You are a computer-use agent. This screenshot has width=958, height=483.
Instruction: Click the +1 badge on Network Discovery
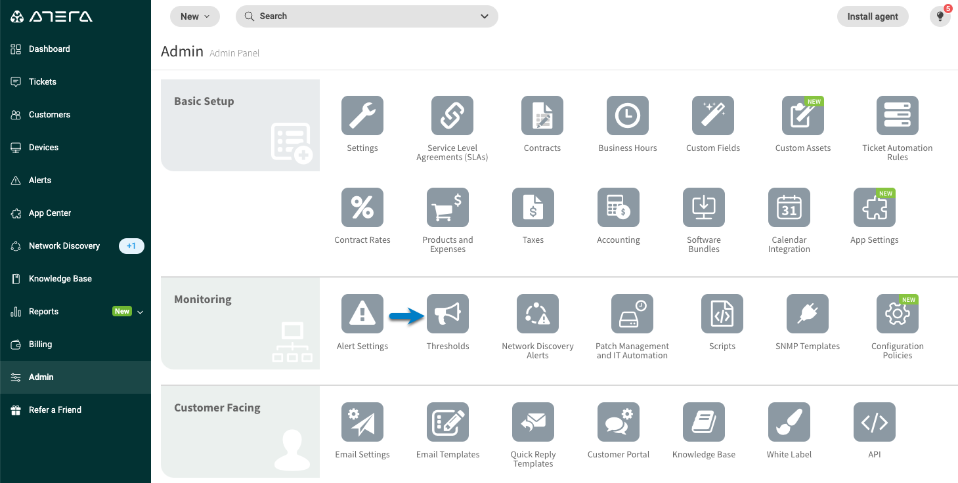tap(131, 246)
